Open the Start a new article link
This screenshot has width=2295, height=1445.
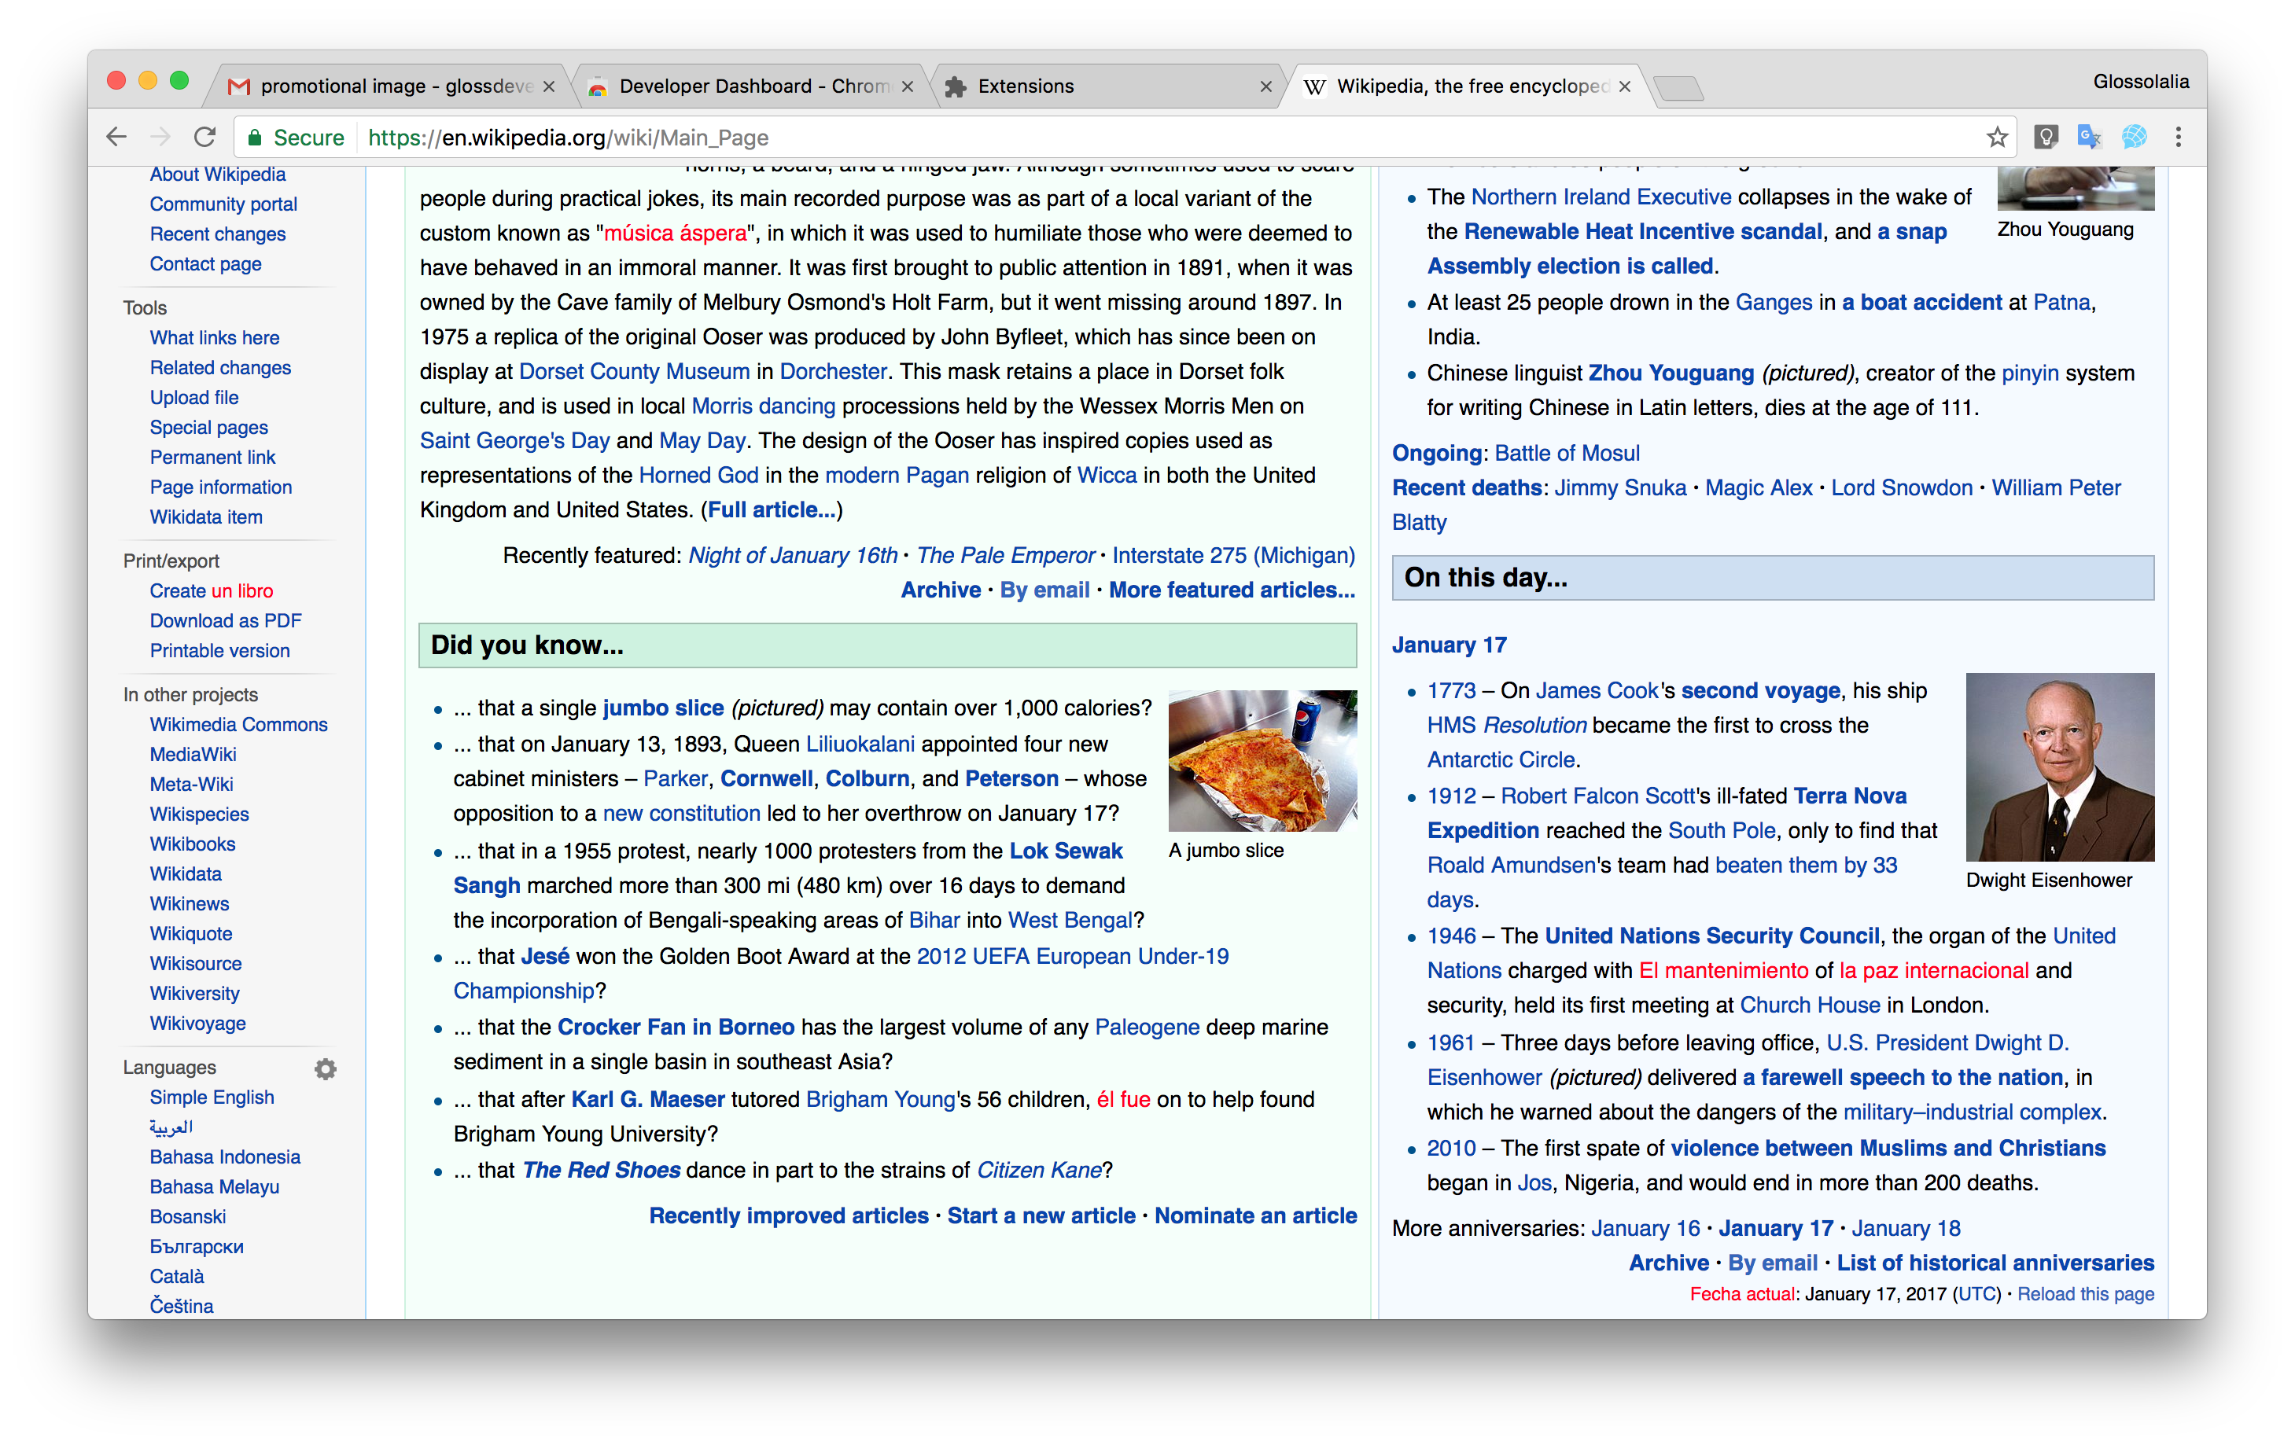pyautogui.click(x=1041, y=1215)
